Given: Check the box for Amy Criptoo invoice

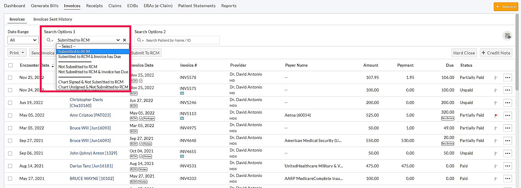Looking at the screenshot, I should point(10,115).
